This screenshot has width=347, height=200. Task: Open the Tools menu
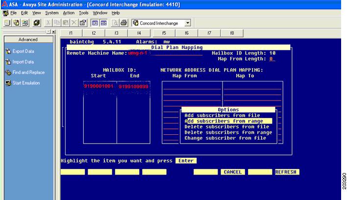coord(84,12)
